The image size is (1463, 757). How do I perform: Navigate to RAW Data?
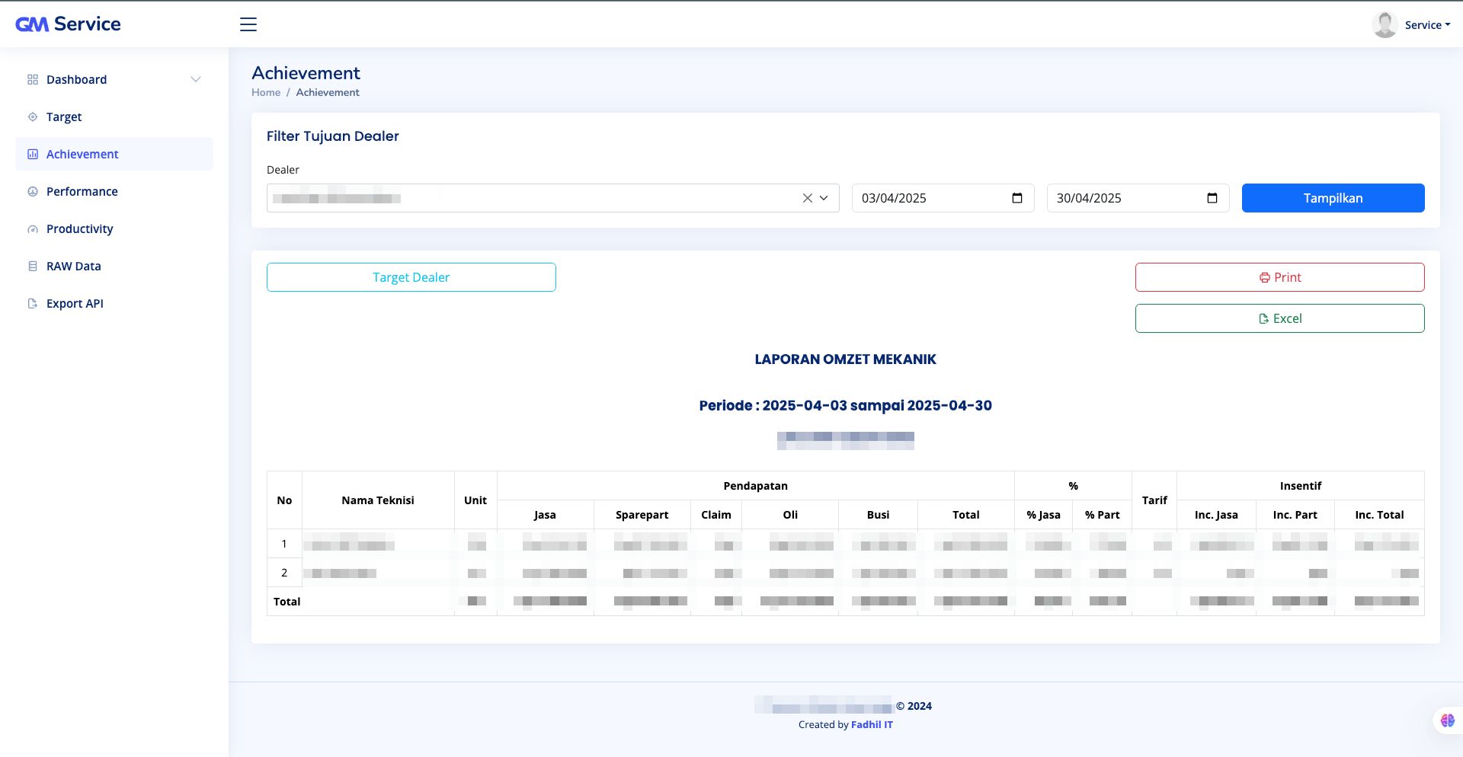click(x=114, y=267)
